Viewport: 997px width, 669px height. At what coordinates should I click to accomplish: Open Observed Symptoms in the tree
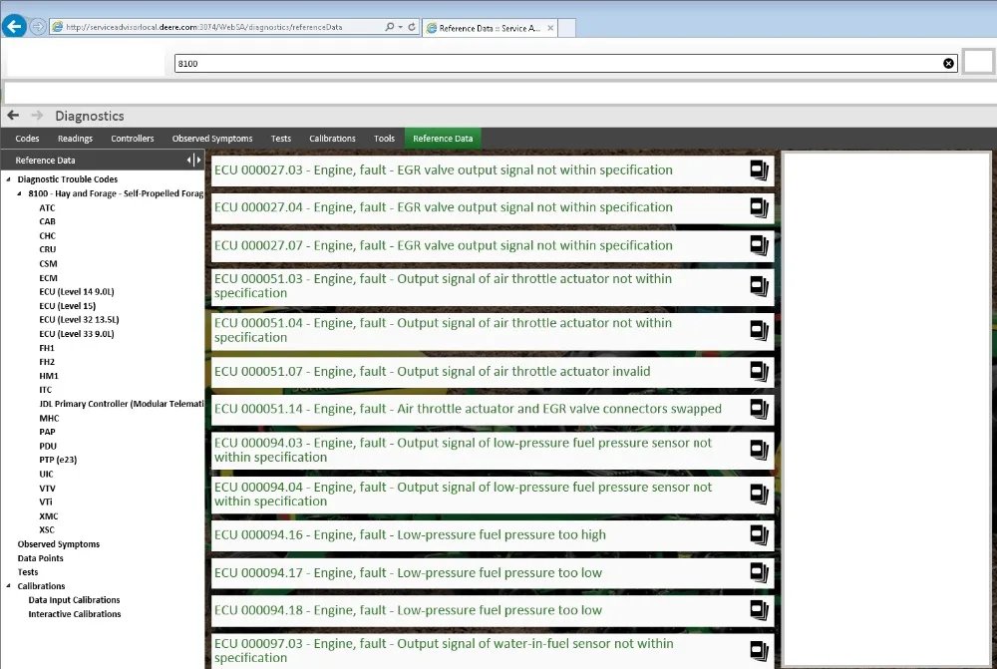pyautogui.click(x=59, y=544)
